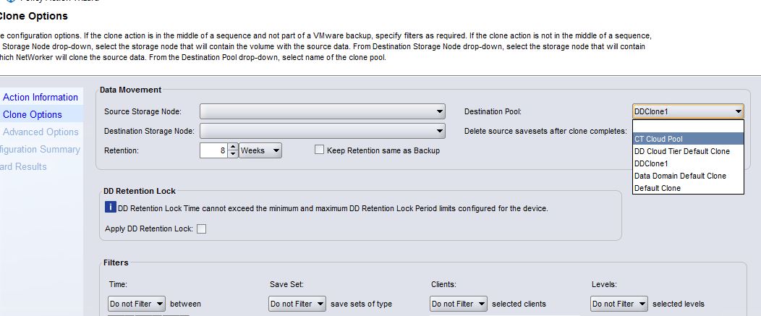Toggle Apply DD Retention Lock checkbox
The height and width of the screenshot is (316, 761).
202,229
